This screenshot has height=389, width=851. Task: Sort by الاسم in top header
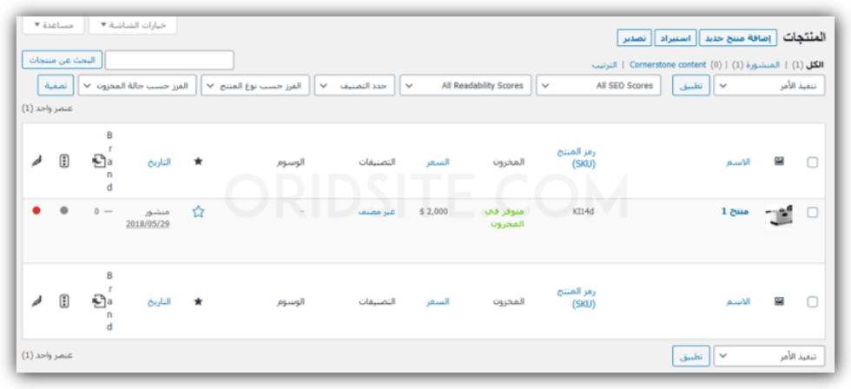click(739, 162)
